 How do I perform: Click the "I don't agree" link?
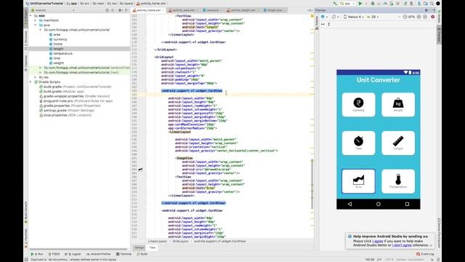[x=402, y=245]
